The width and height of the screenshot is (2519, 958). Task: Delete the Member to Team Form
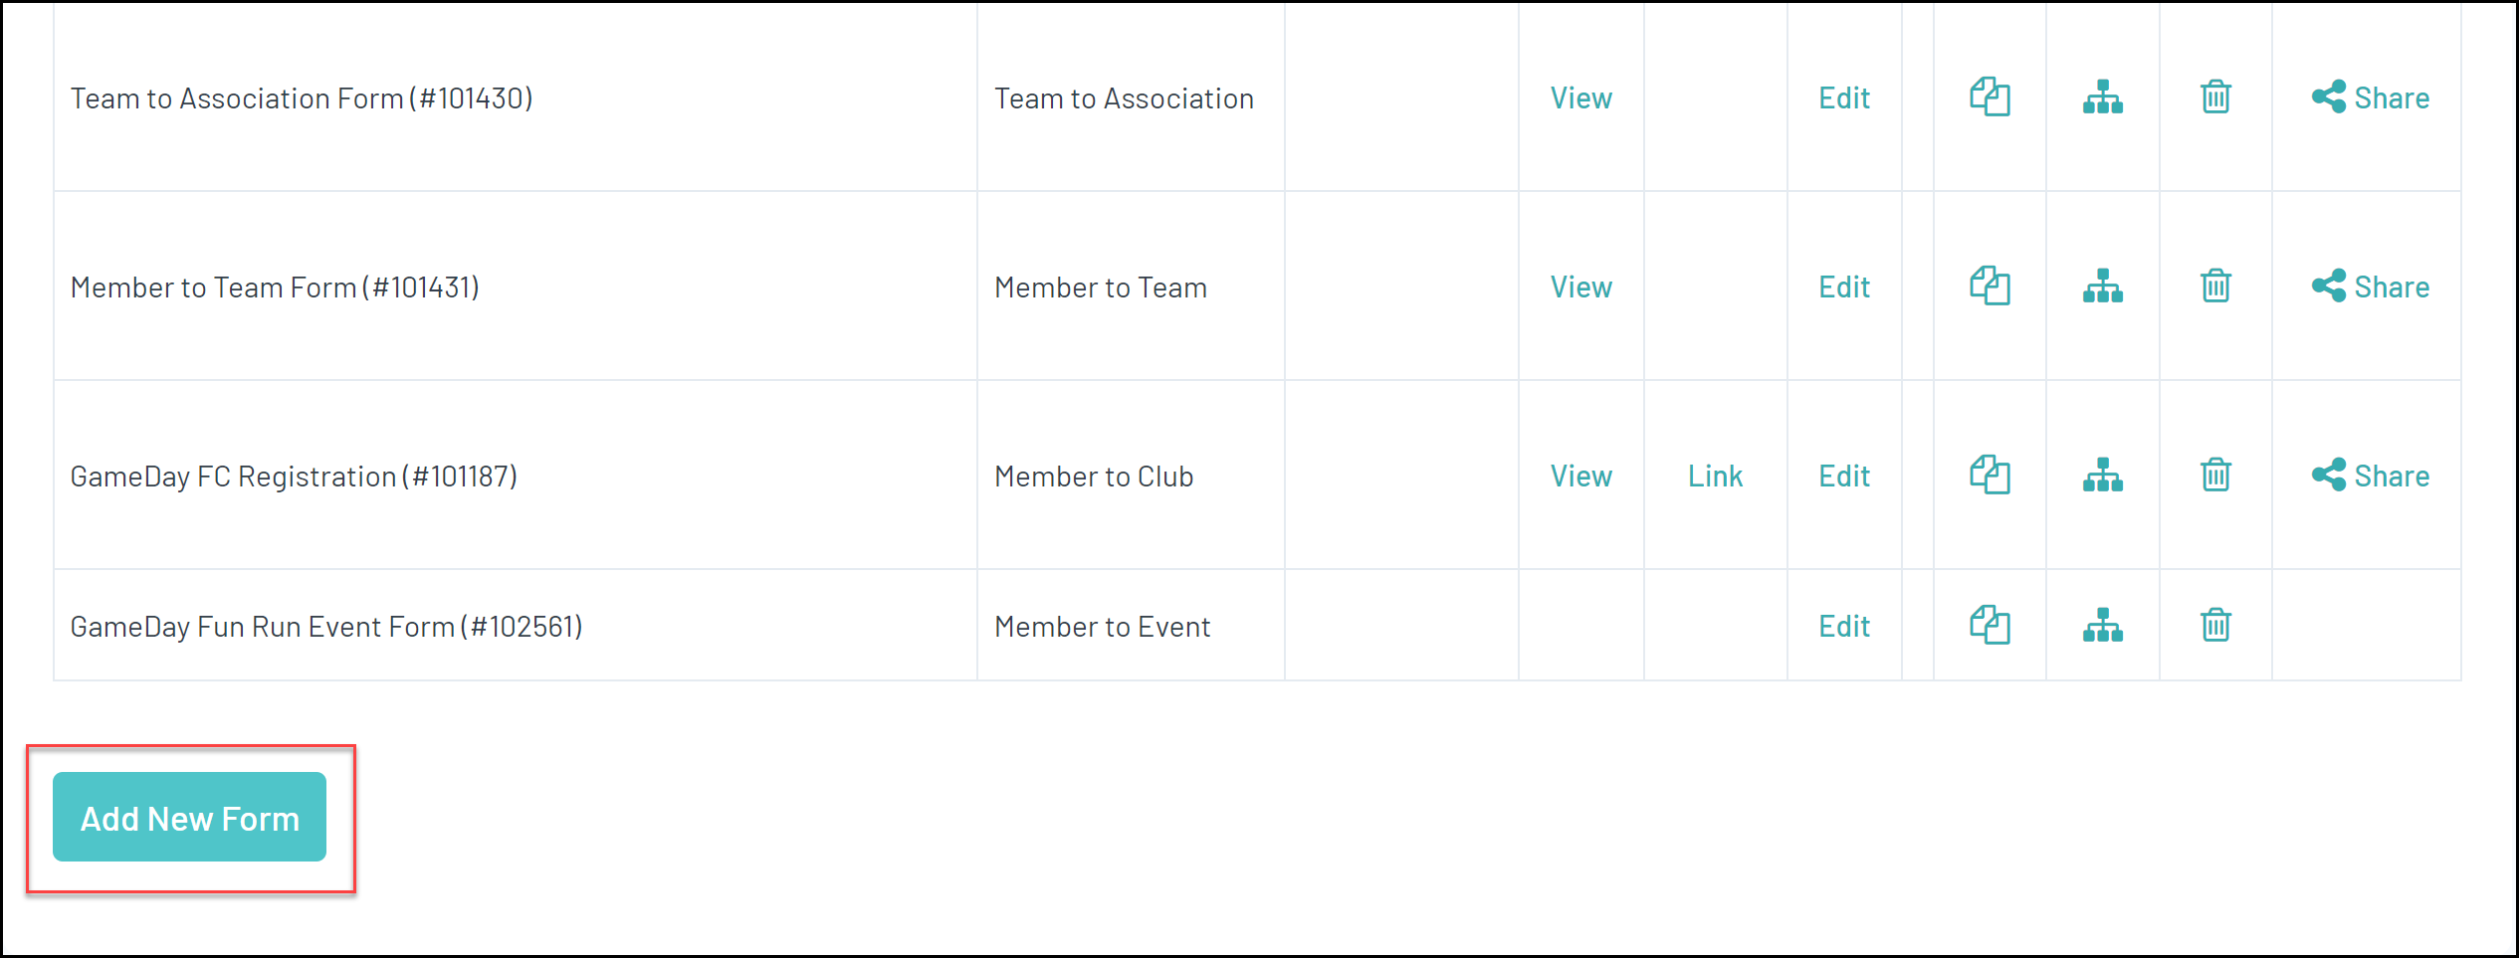click(2215, 287)
